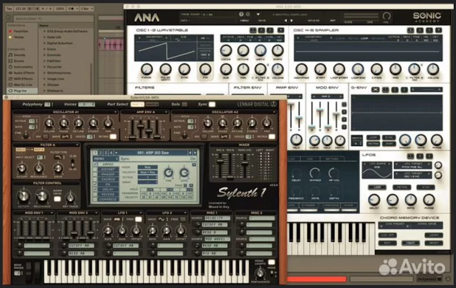Open the ANA Menu item
The image size is (456, 288).
[x=245, y=21]
